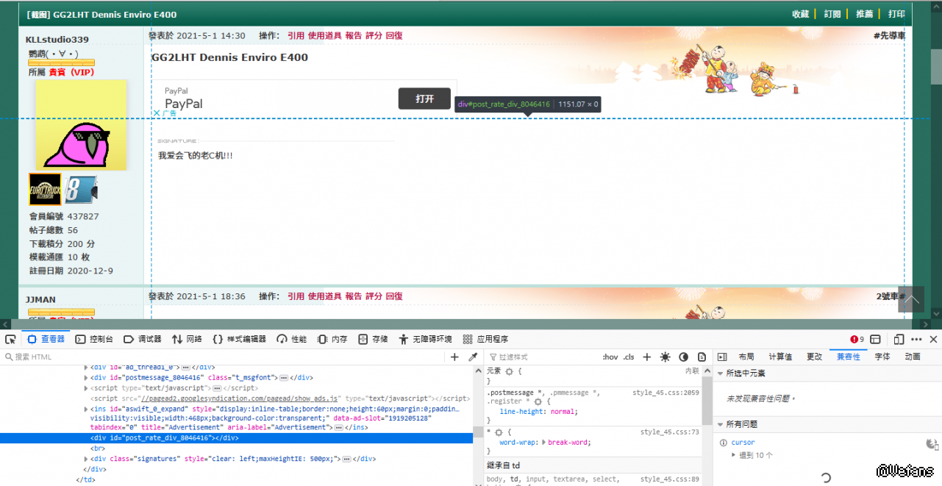Click the plus icon to create new node
The width and height of the screenshot is (942, 486).
pyautogui.click(x=454, y=357)
